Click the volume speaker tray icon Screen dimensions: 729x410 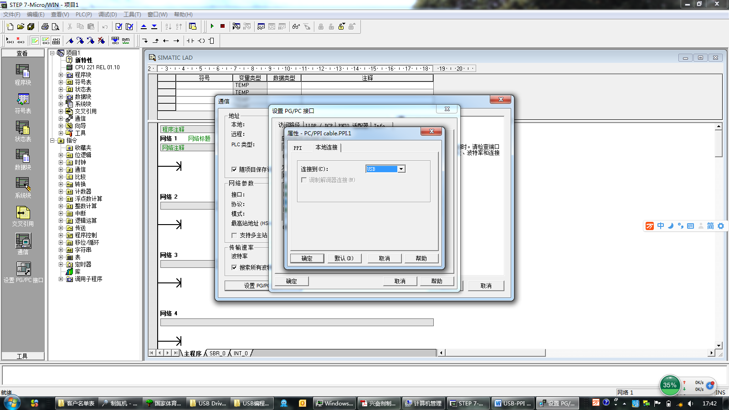690,404
